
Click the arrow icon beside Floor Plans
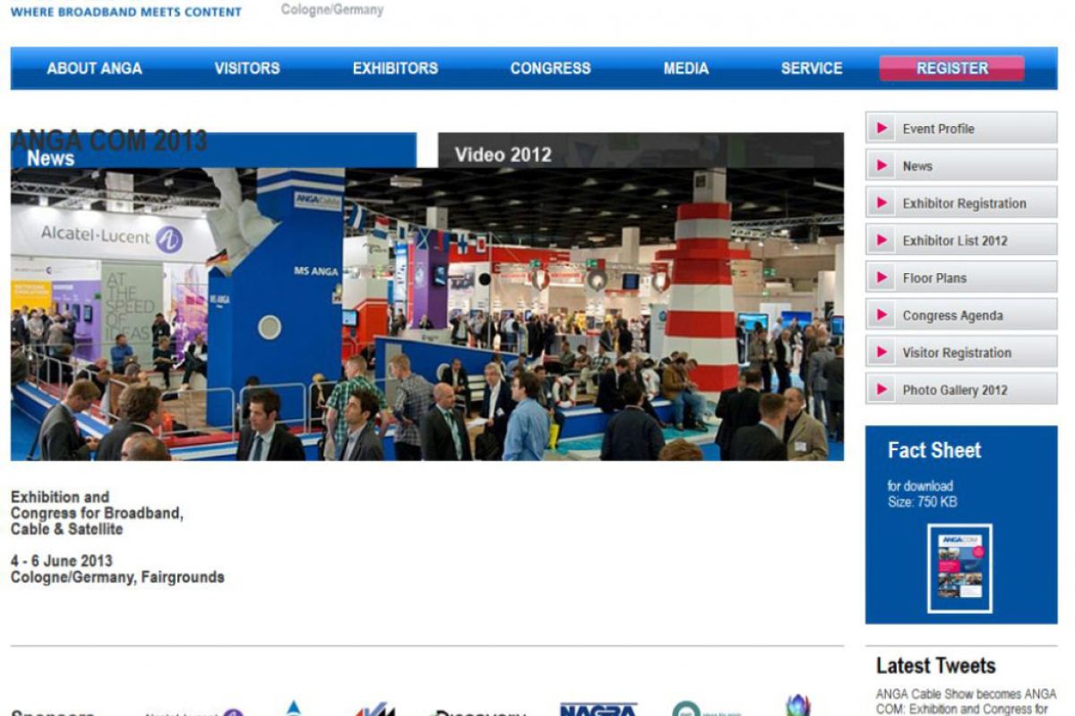click(x=882, y=278)
